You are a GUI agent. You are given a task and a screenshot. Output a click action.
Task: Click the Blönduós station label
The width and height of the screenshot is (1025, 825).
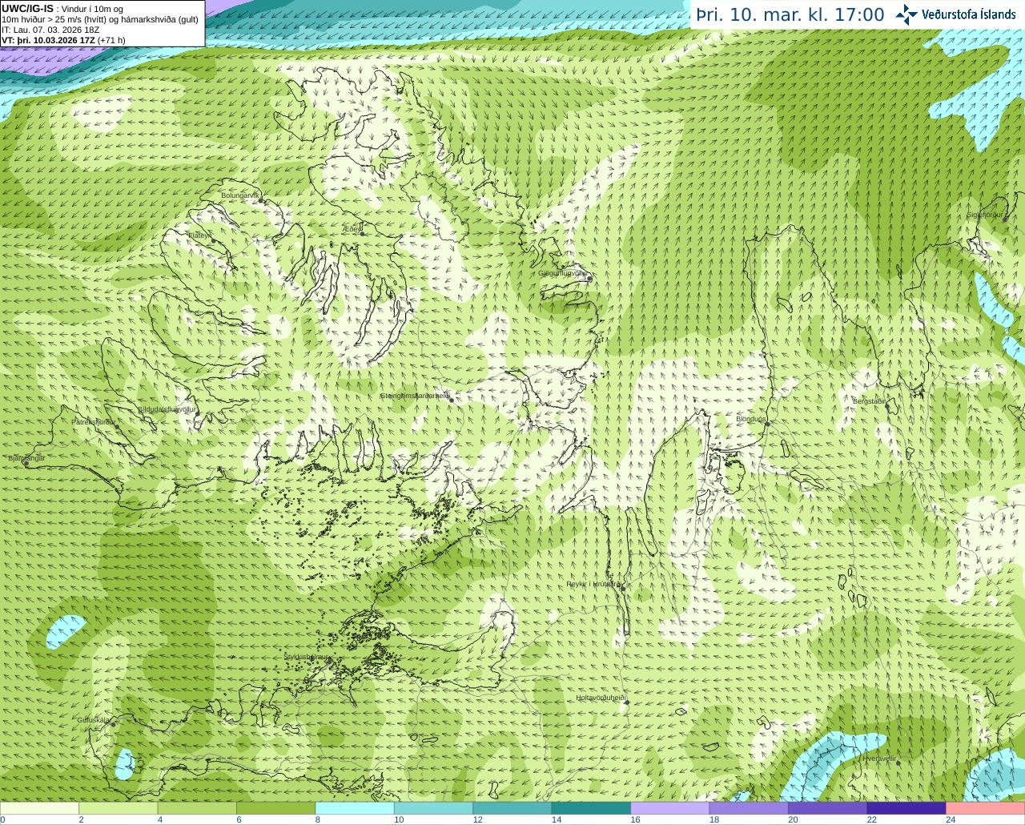click(x=751, y=419)
